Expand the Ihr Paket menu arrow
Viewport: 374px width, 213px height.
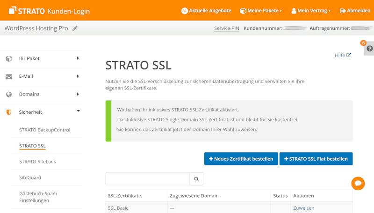(78, 58)
